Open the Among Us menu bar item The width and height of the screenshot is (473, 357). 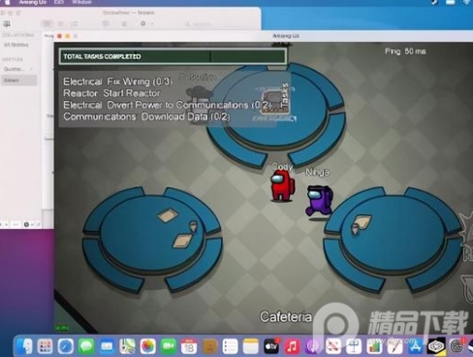pyautogui.click(x=32, y=2)
